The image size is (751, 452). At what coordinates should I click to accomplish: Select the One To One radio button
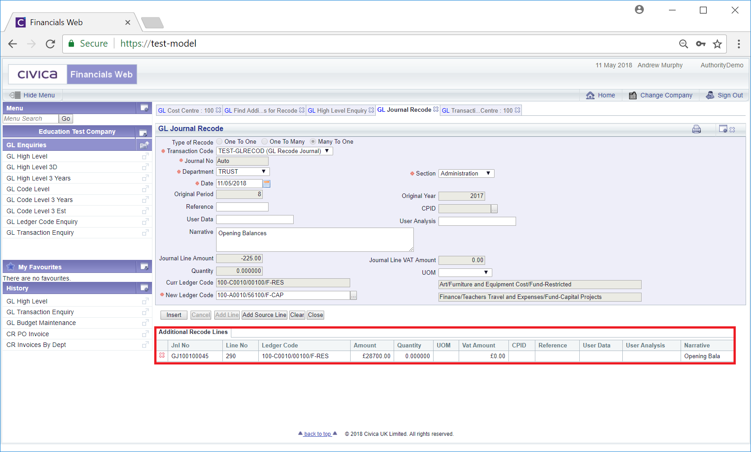coord(219,141)
